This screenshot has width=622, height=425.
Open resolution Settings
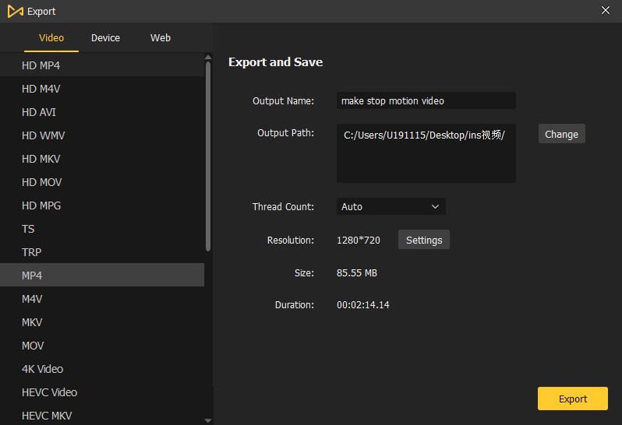click(x=424, y=240)
